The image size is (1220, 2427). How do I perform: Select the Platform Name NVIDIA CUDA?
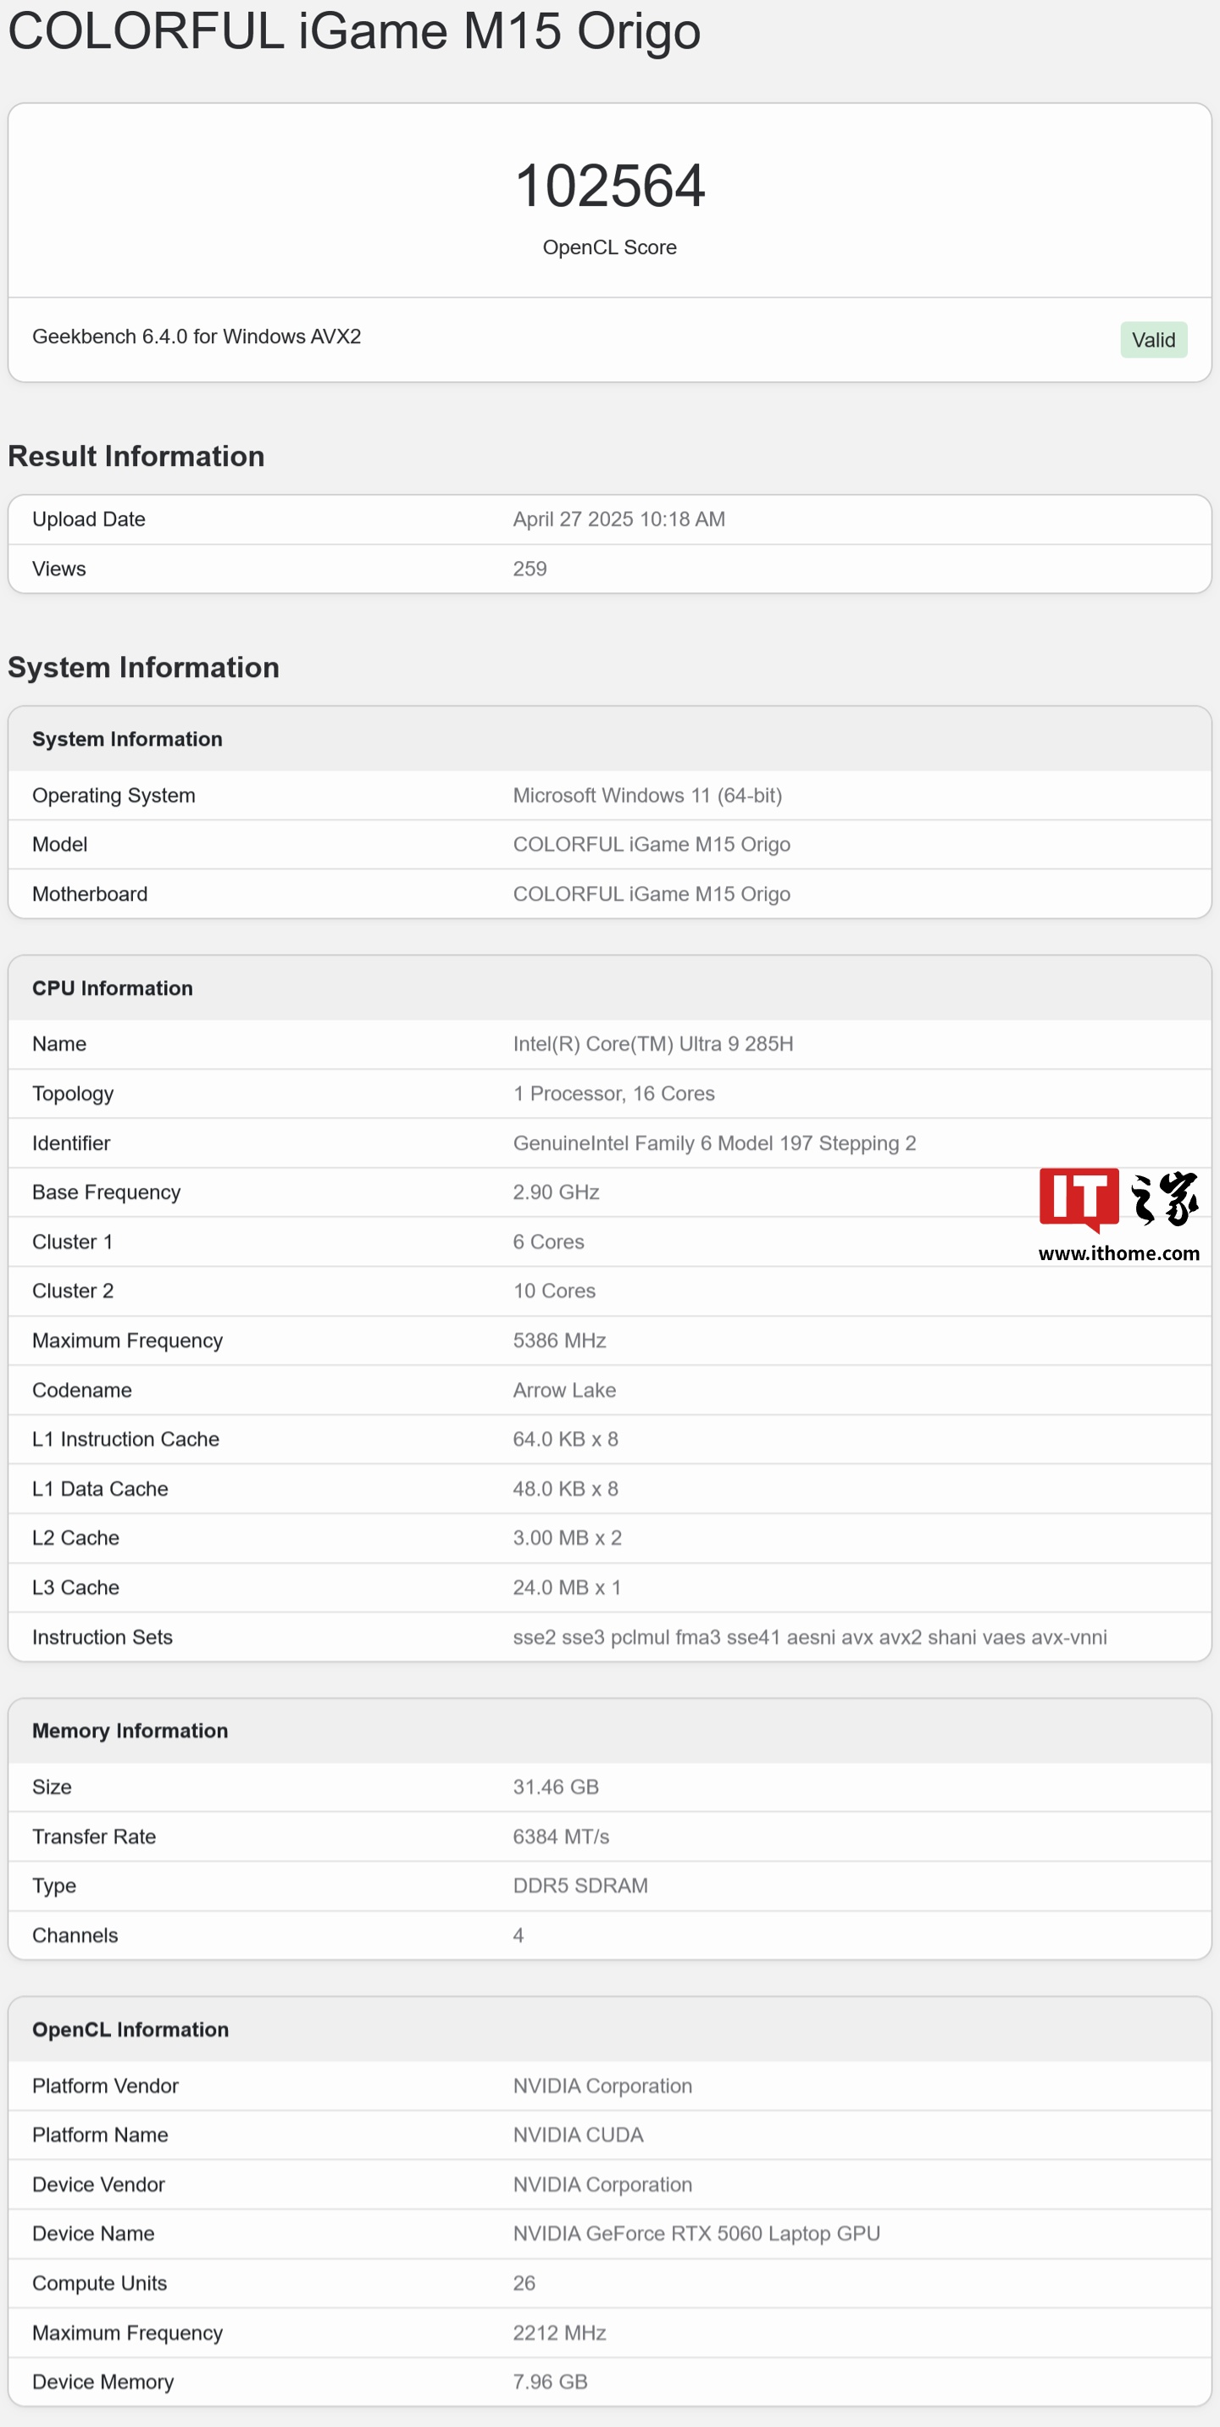tap(579, 2135)
